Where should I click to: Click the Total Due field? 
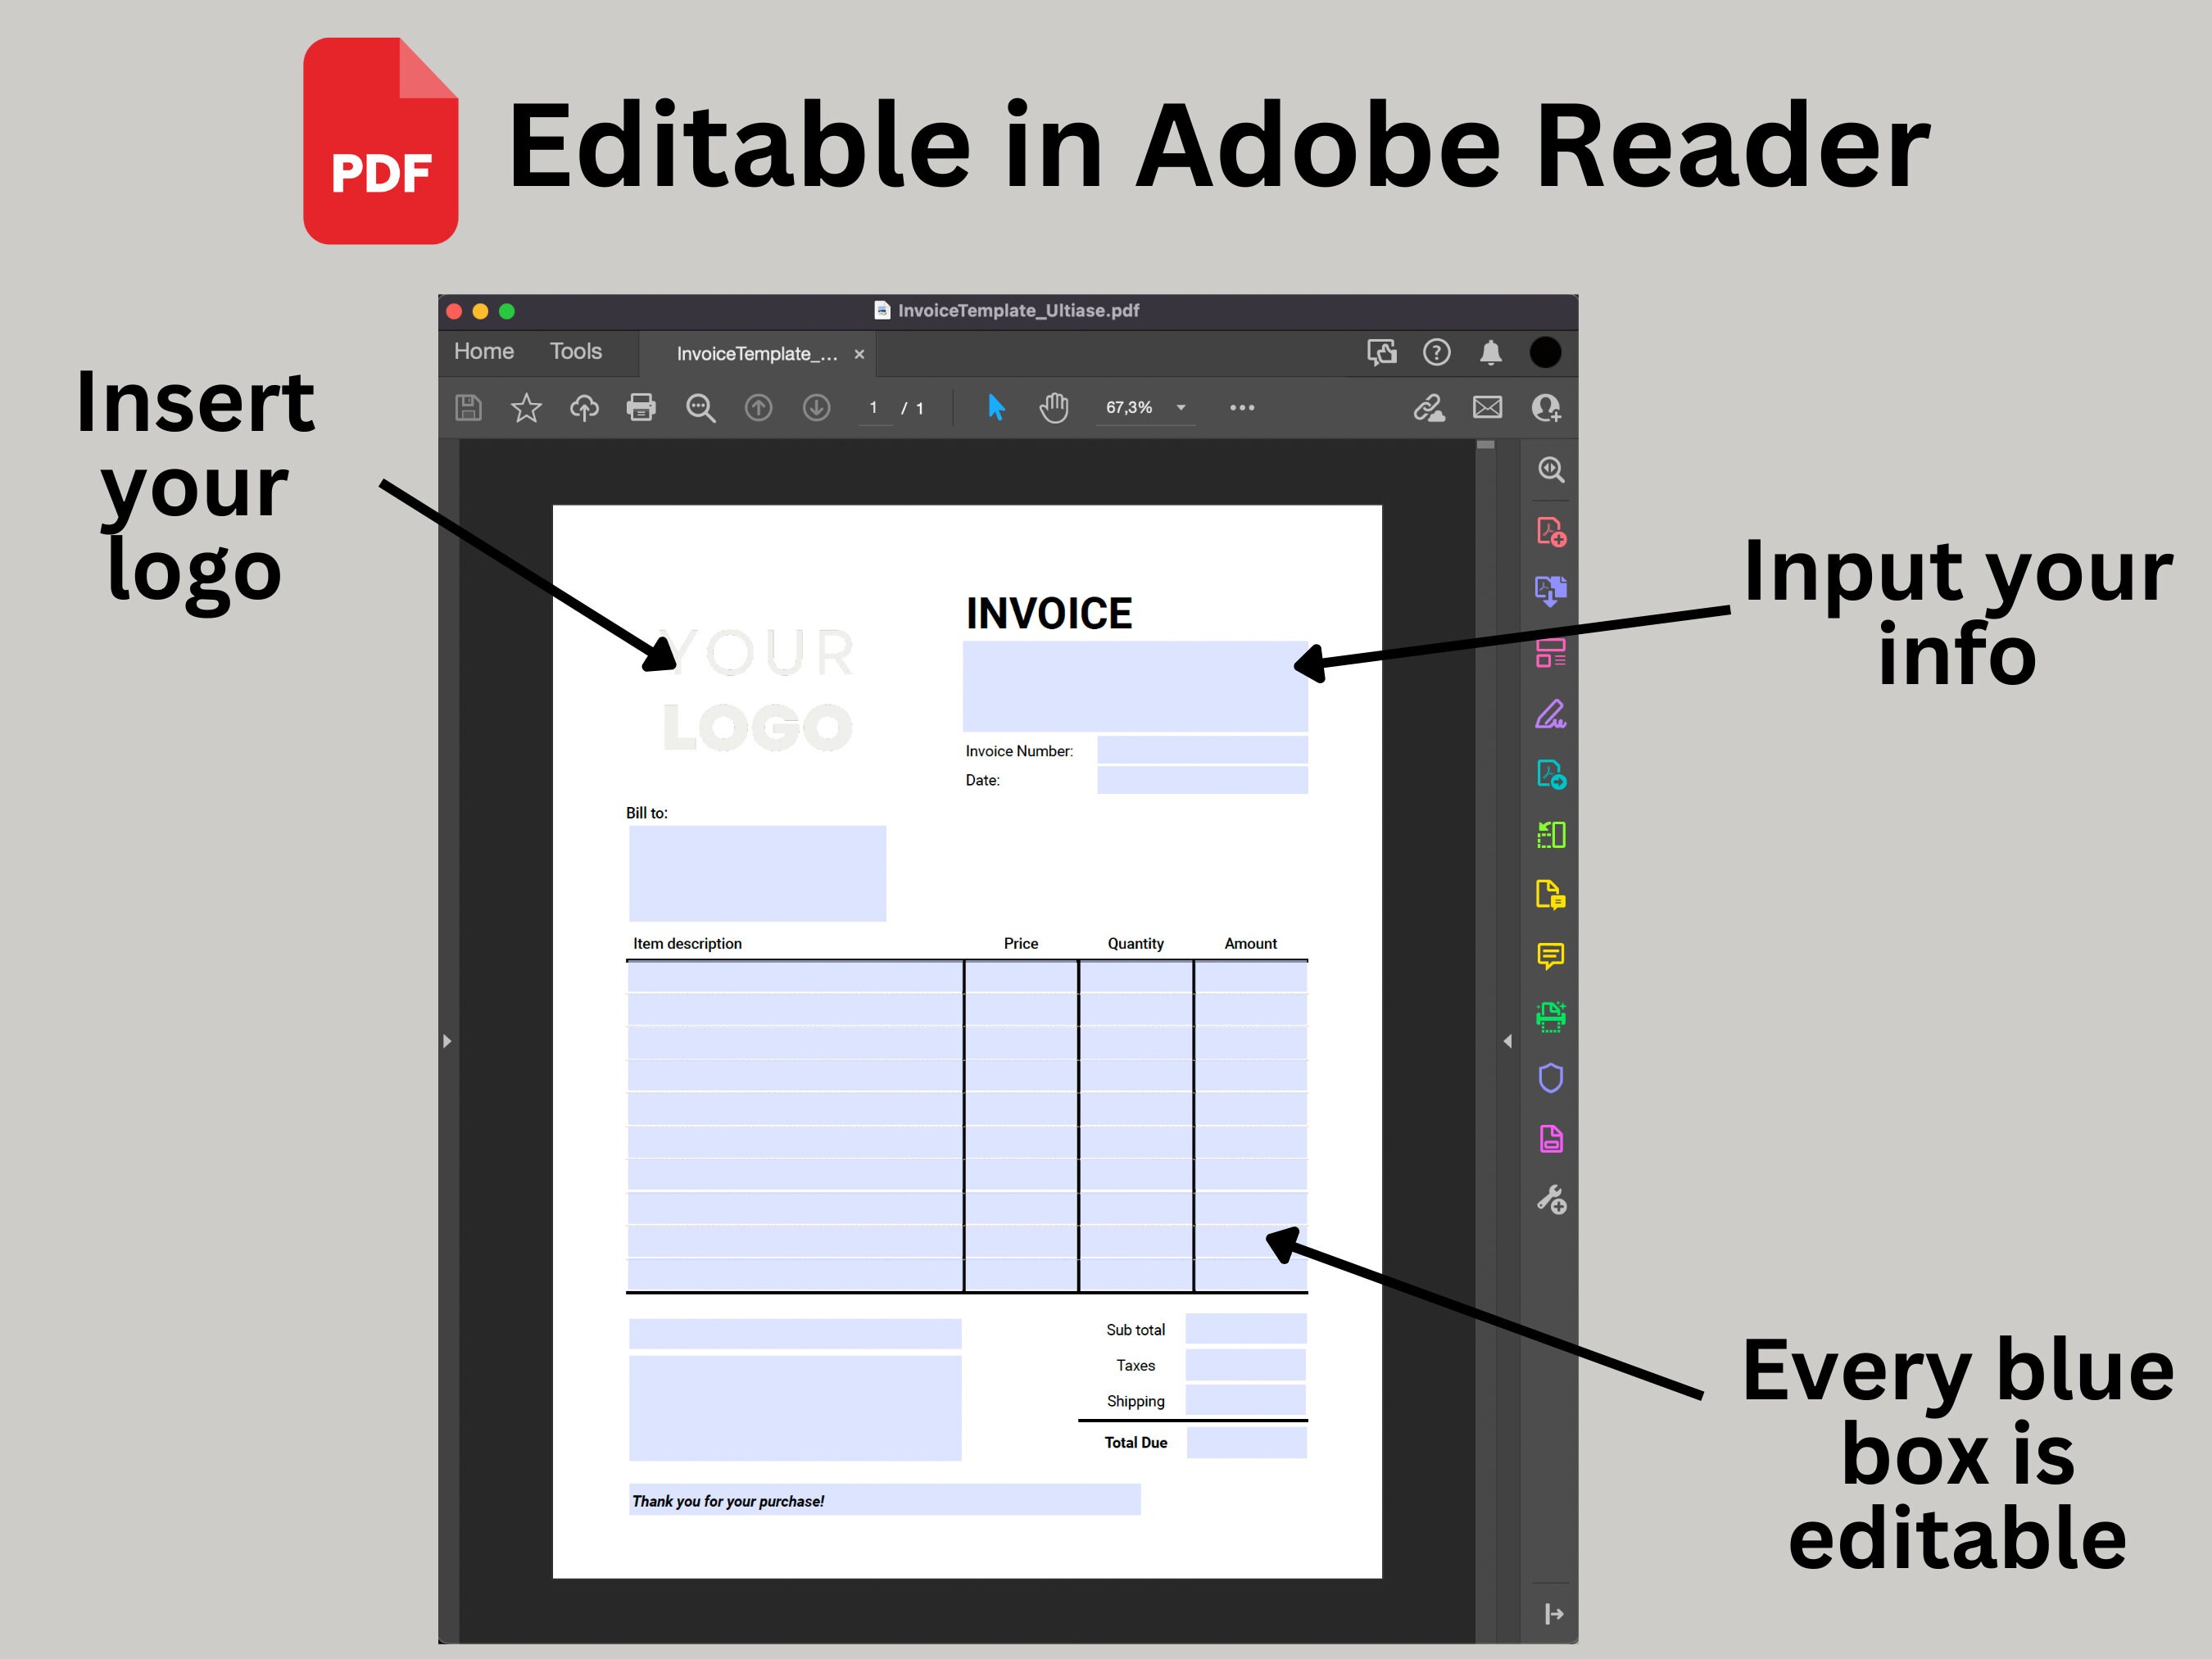pyautogui.click(x=1246, y=1442)
